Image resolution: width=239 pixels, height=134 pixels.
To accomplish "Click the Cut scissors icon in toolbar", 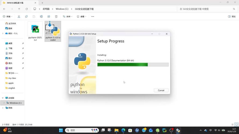I will [x=19, y=16].
